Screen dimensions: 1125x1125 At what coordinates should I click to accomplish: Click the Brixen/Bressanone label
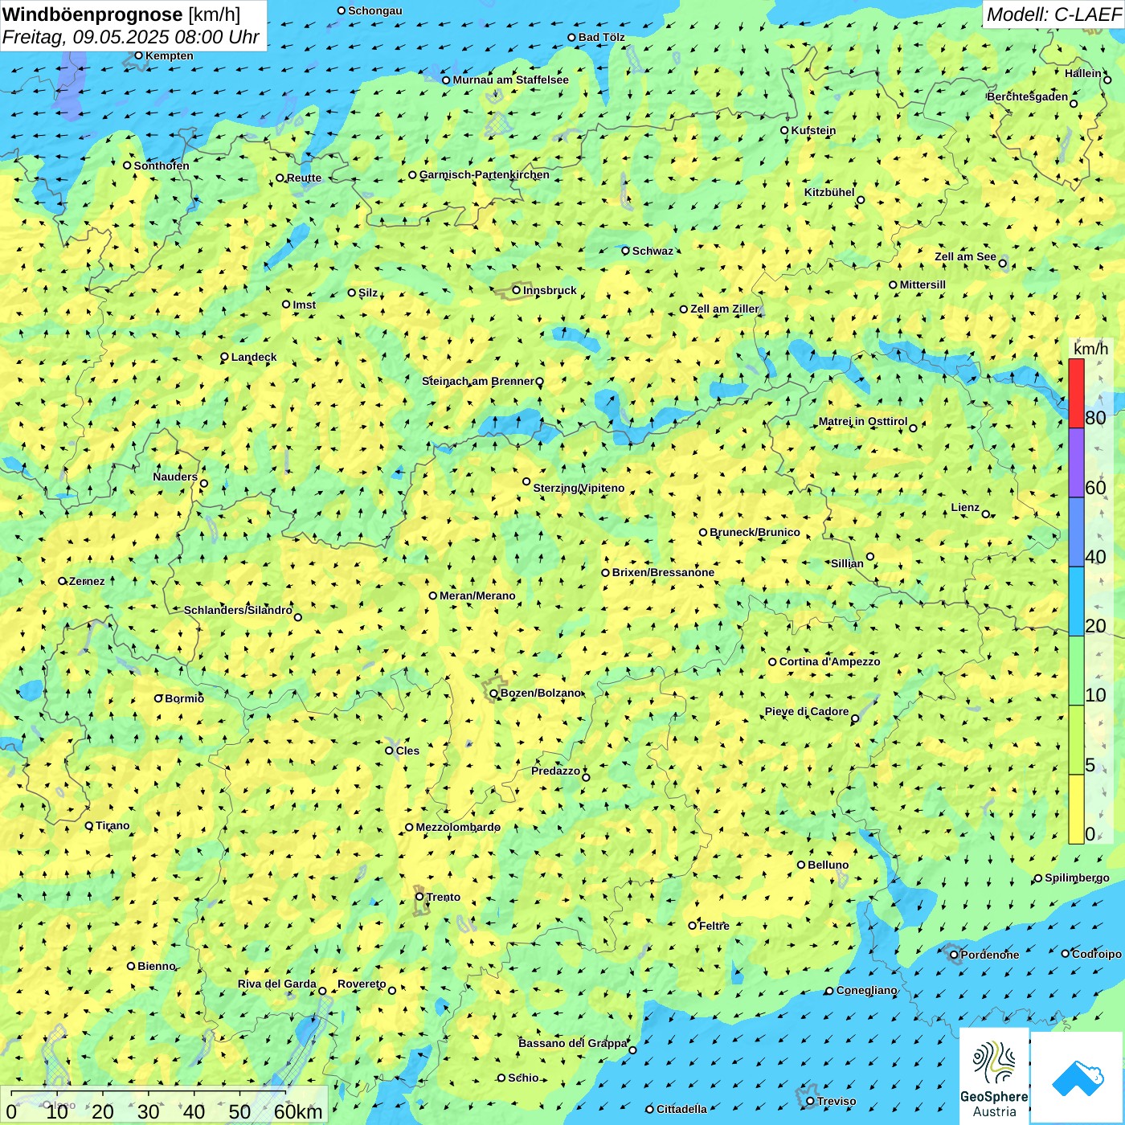(x=663, y=572)
